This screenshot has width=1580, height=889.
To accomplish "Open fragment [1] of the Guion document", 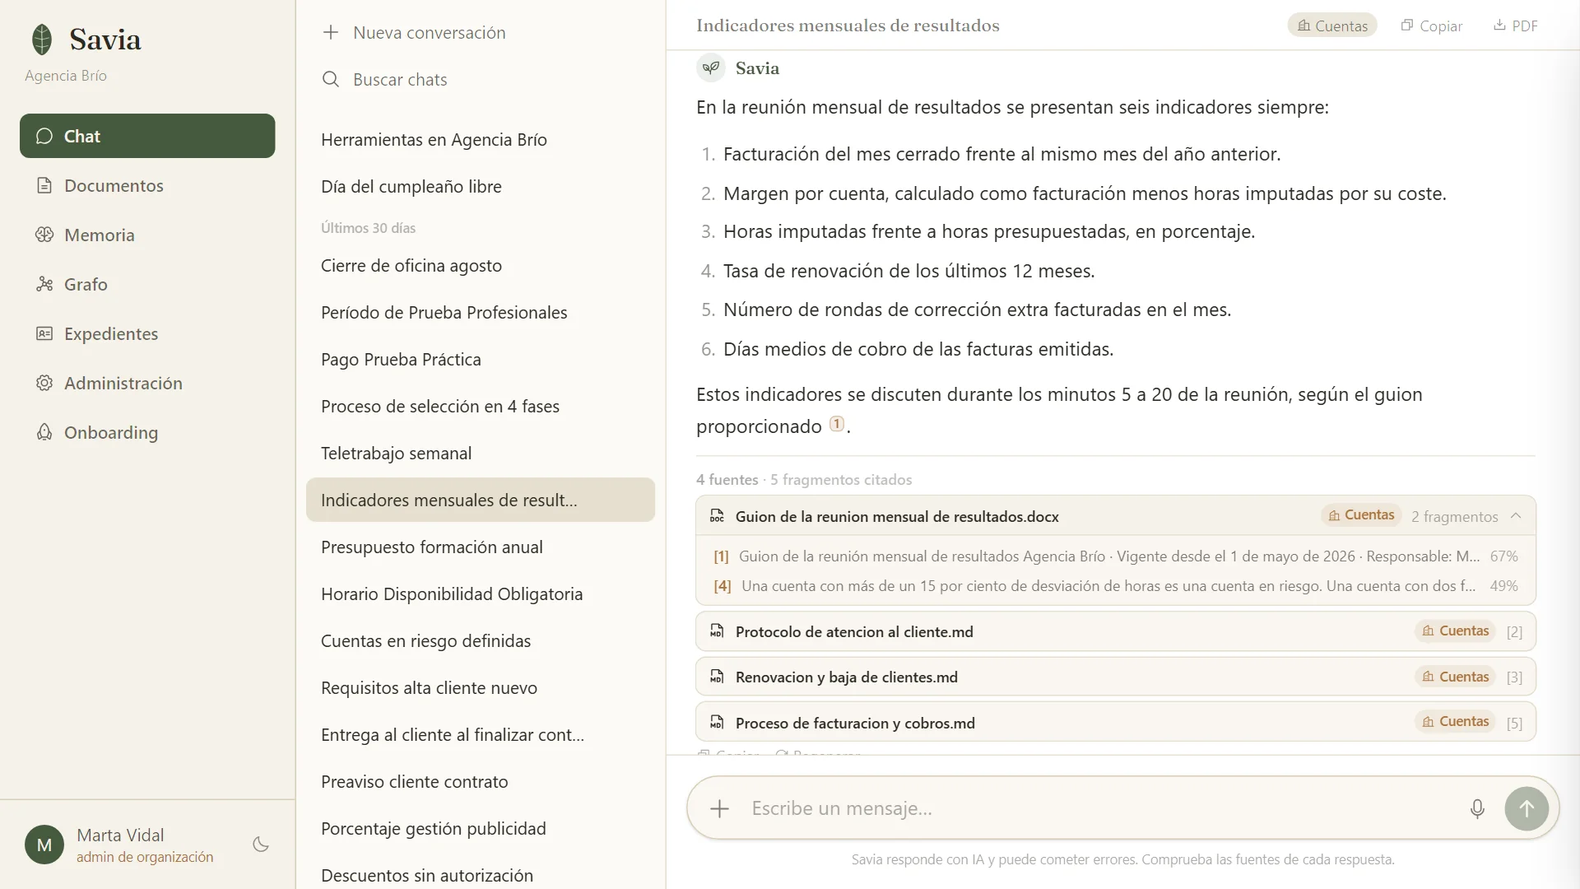I will click(x=1116, y=556).
